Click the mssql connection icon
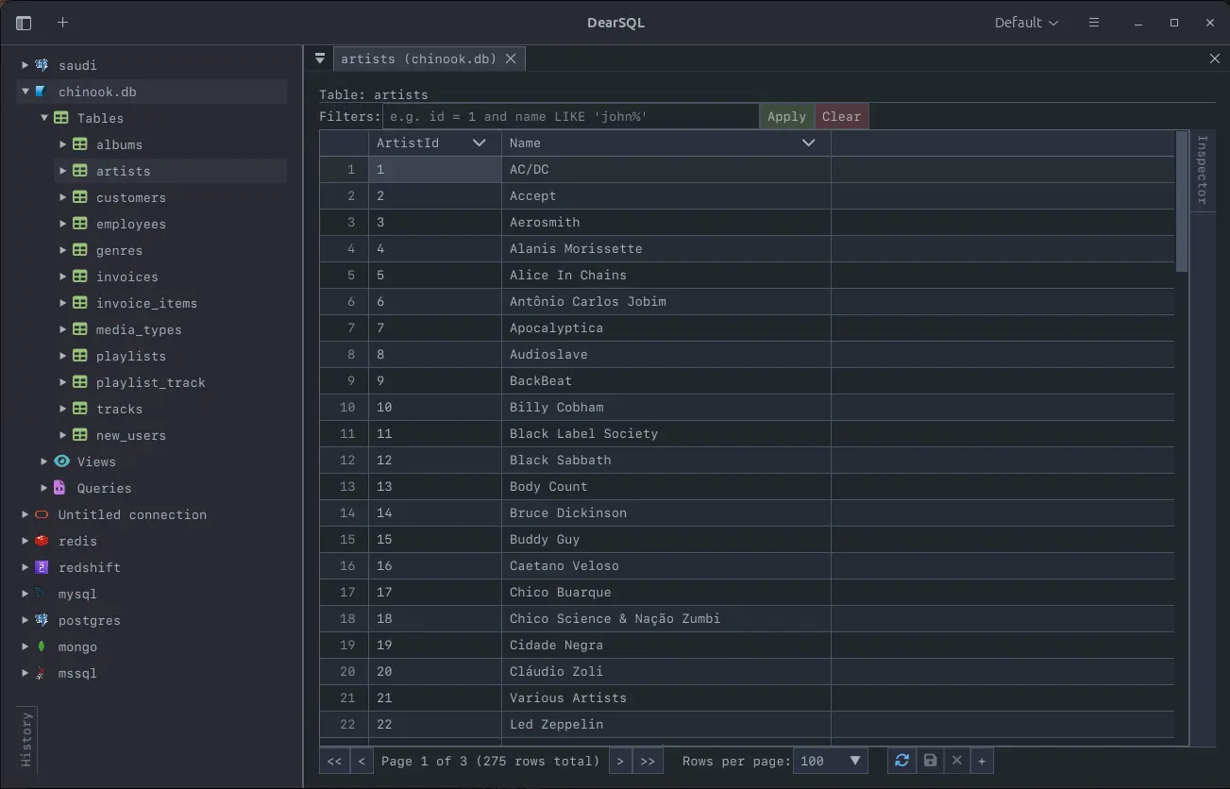Screen dimensions: 1230x789 [x=42, y=673]
